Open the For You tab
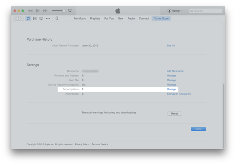Image resolution: width=236 pixels, height=165 pixels. pyautogui.click(x=109, y=18)
